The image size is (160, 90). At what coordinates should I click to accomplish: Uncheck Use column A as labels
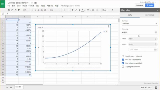123,63
